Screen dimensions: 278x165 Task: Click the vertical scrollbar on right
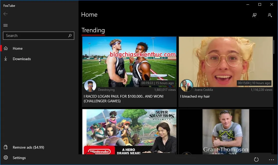[x=274, y=47]
